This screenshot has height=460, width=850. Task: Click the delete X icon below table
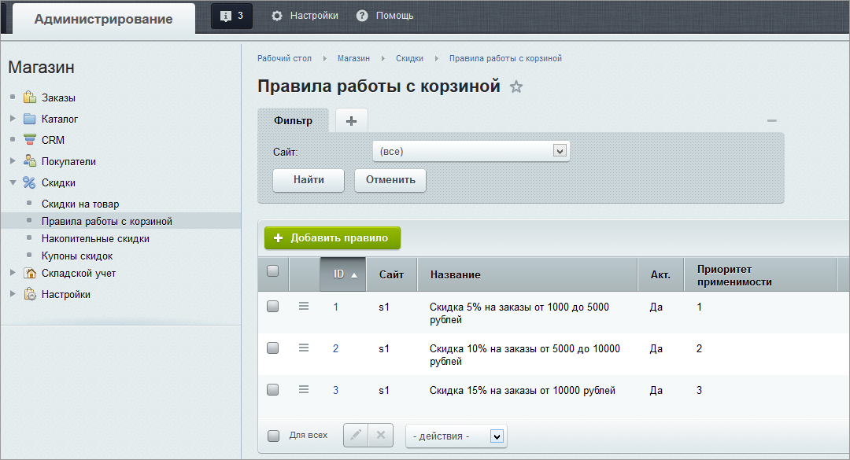tap(381, 435)
